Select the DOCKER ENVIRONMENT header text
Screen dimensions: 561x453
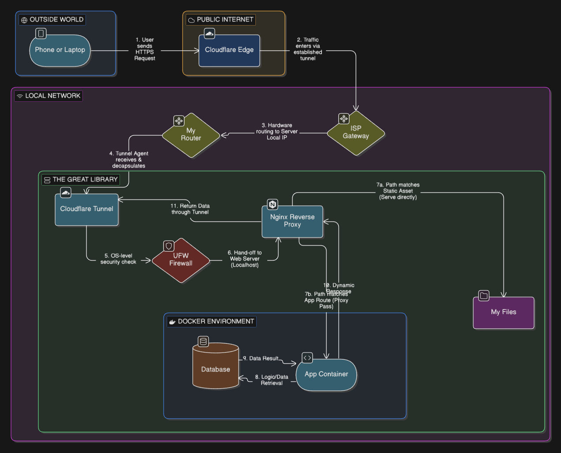pyautogui.click(x=216, y=322)
